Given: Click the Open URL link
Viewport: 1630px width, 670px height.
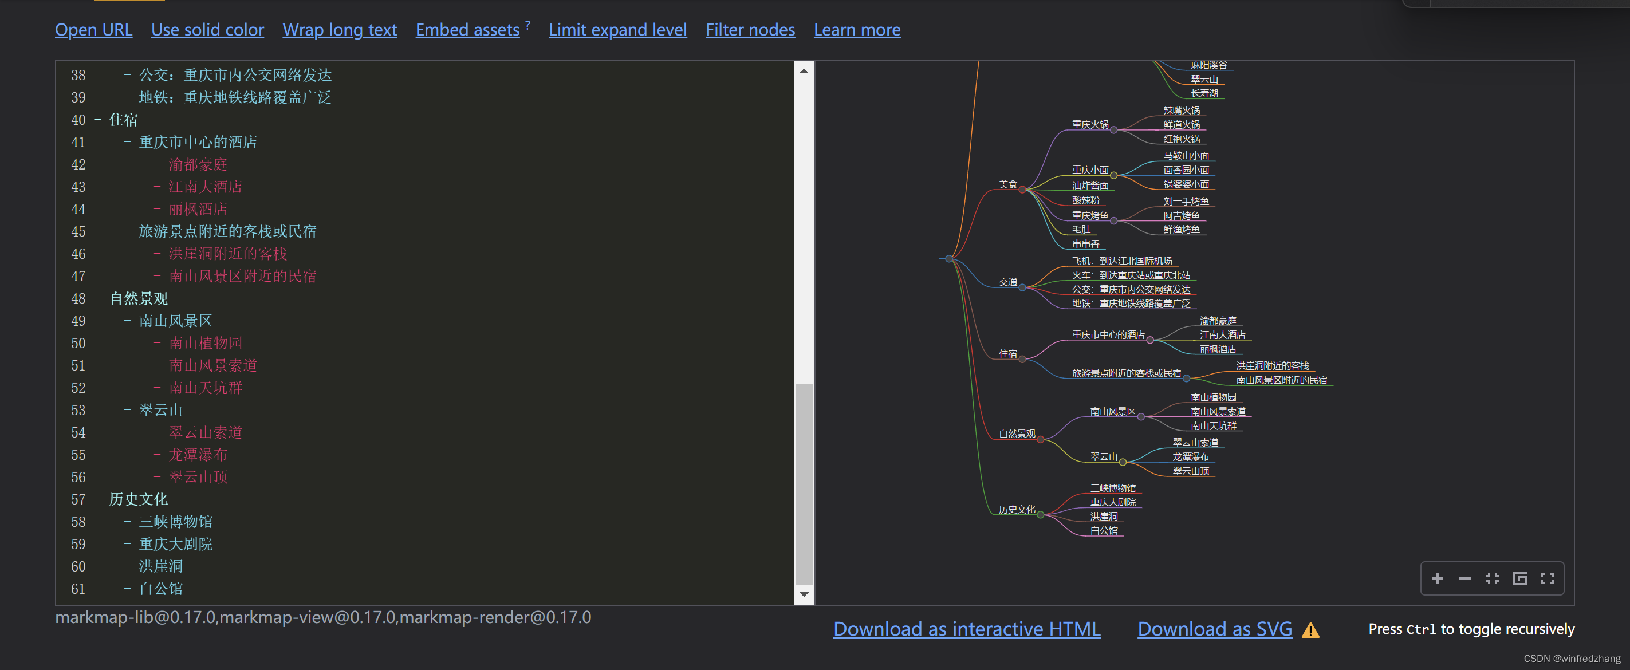Looking at the screenshot, I should point(94,30).
